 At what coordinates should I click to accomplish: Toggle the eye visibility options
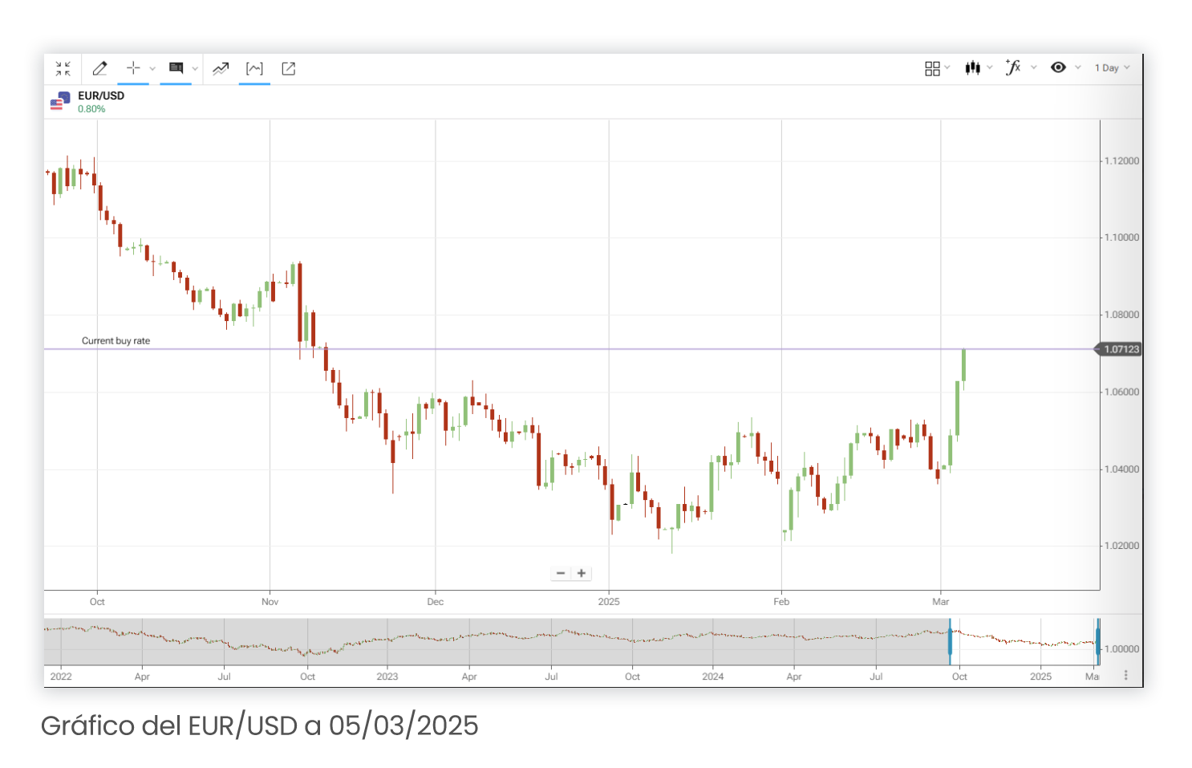(x=1058, y=67)
